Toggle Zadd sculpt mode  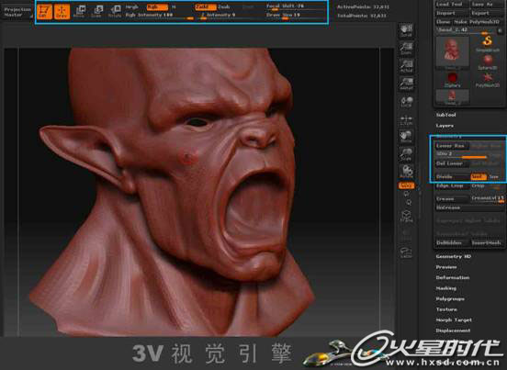(x=206, y=6)
